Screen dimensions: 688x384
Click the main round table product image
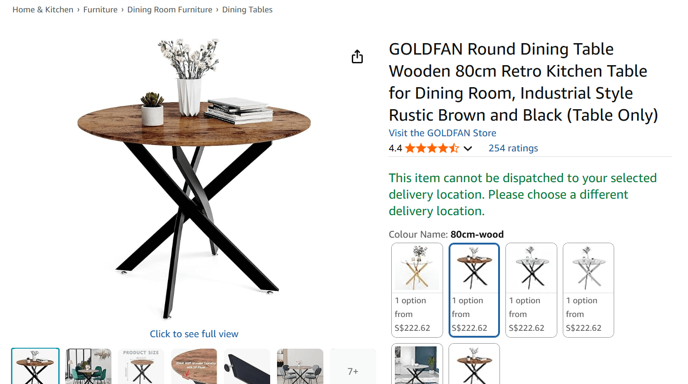pyautogui.click(x=194, y=179)
